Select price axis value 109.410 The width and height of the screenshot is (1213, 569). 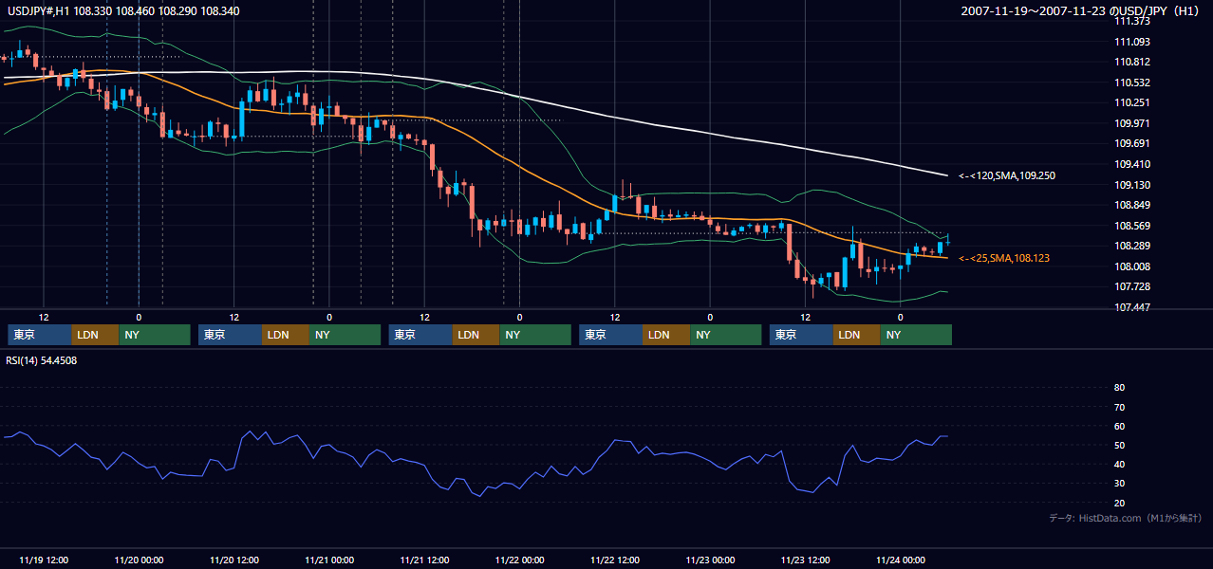(1132, 164)
